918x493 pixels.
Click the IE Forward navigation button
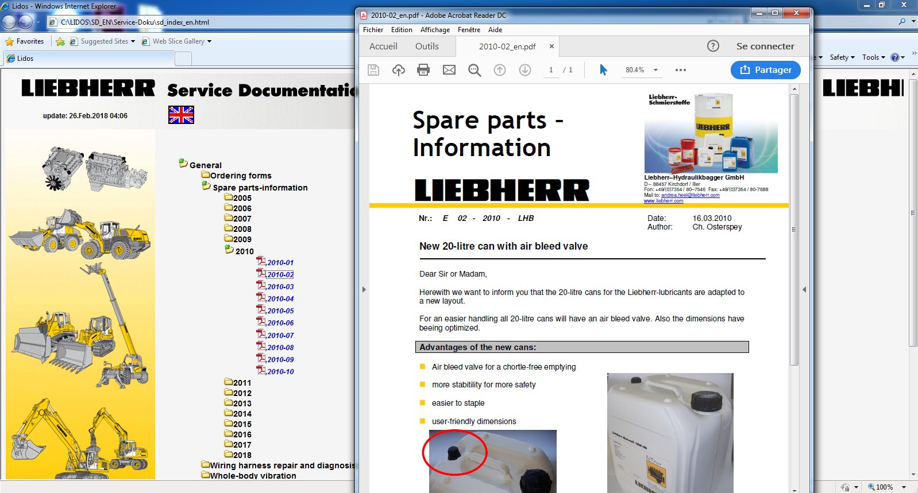pos(25,22)
